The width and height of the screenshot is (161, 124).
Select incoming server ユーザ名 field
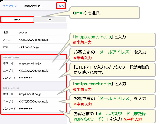point(34,71)
